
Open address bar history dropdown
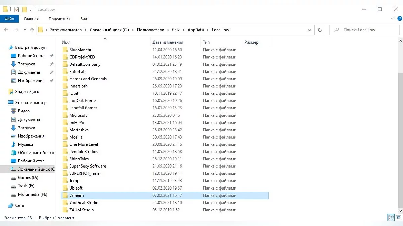coord(309,30)
